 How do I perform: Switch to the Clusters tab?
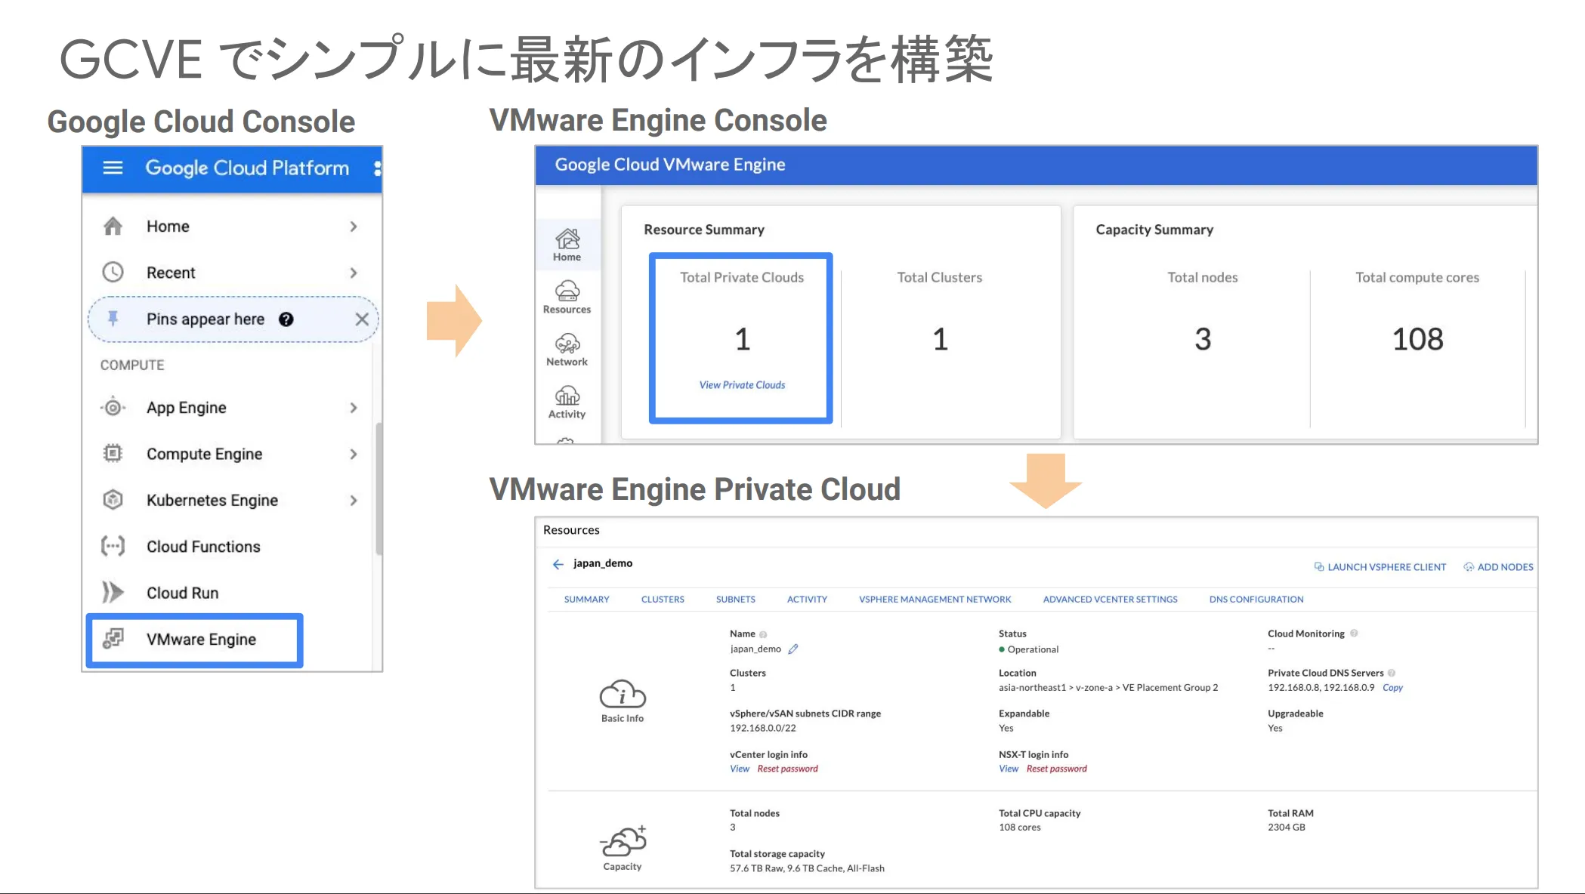pos(663,600)
